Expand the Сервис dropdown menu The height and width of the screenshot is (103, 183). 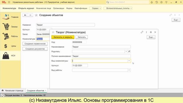[95, 8]
